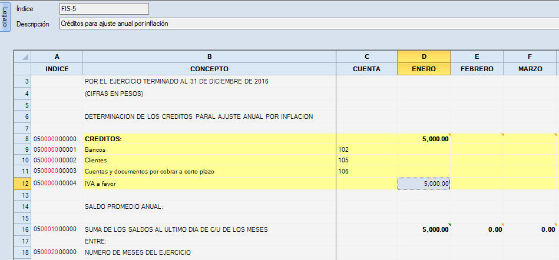Select index cell 050000000003
The height and width of the screenshot is (260, 559).
pos(57,172)
